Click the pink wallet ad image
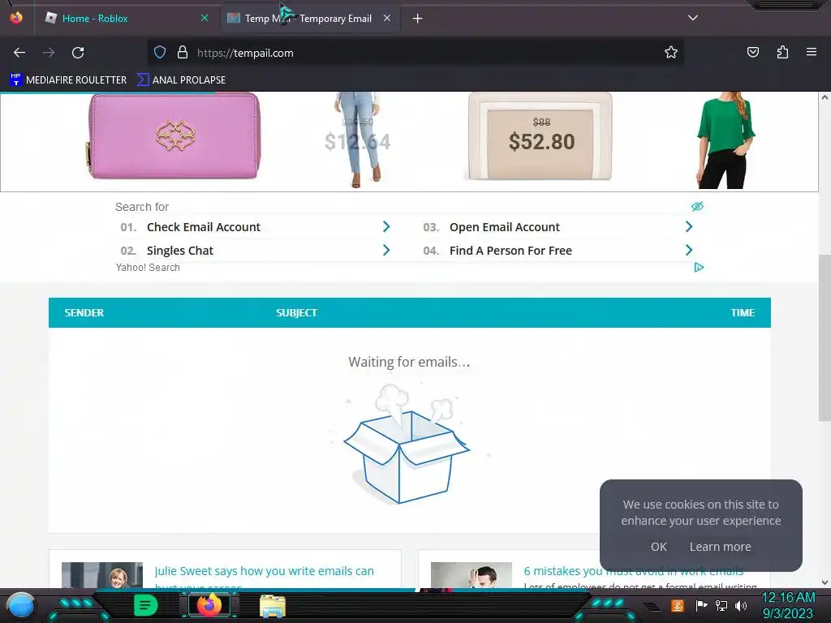Viewport: 831px width, 623px height. point(174,136)
